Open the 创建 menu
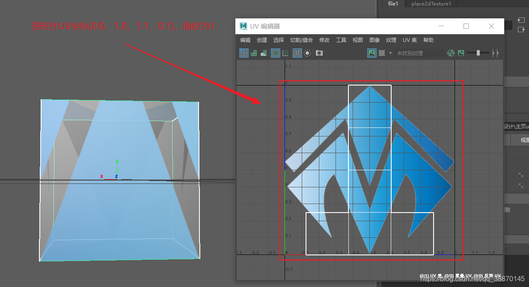This screenshot has width=529, height=287. pyautogui.click(x=262, y=40)
